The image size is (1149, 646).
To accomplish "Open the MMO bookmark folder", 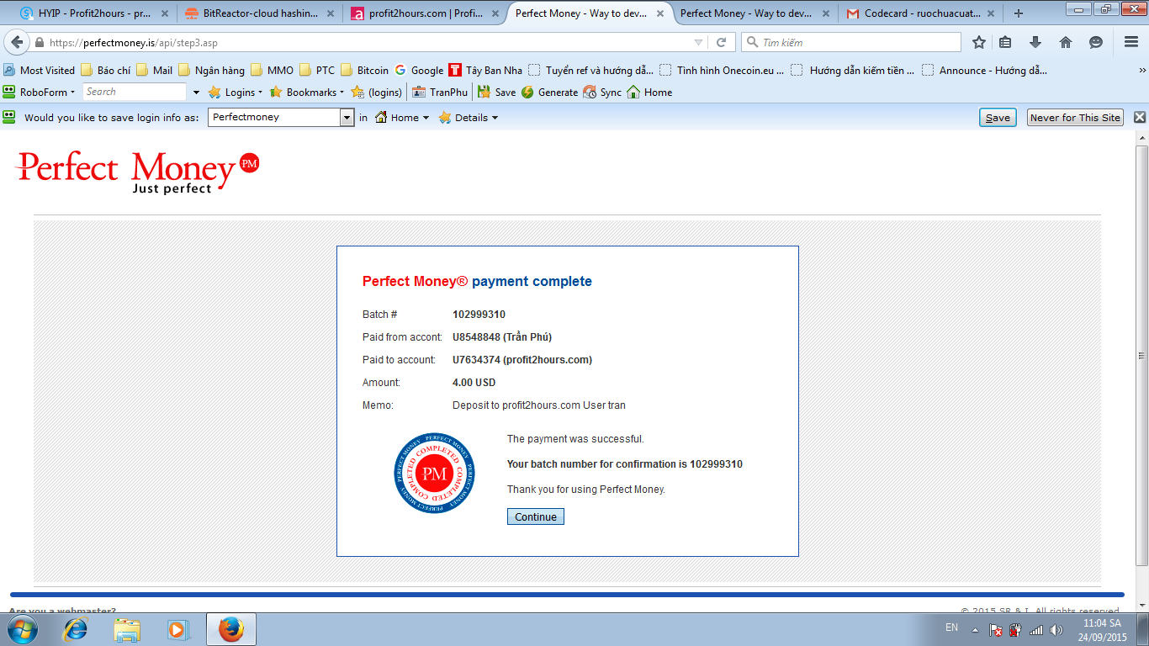I will tap(272, 71).
